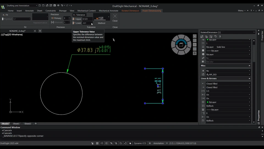Open the Tolerance Method dropdown button
Image resolution: width=264 pixels, height=149 pixels.
109,17
